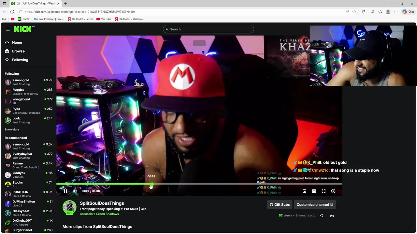Viewport: 417px width, 234px height.
Task: Open Ramee's Grand Theft Auto channel
Action: click(x=28, y=165)
